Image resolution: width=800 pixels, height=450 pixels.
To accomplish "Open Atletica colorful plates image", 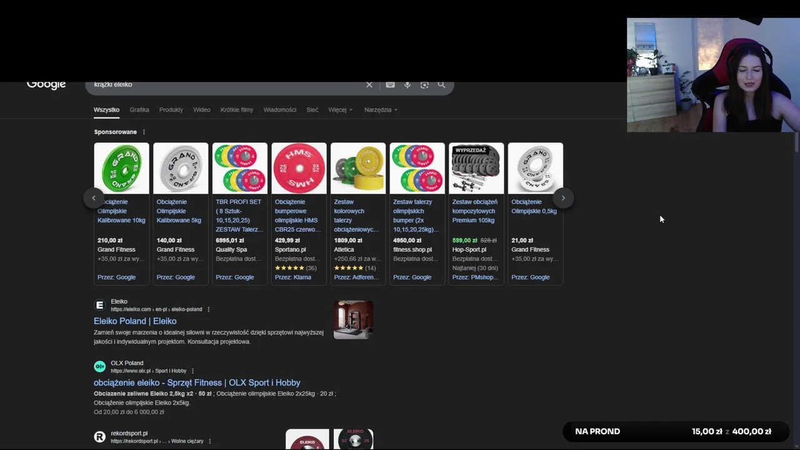I will pyautogui.click(x=358, y=168).
